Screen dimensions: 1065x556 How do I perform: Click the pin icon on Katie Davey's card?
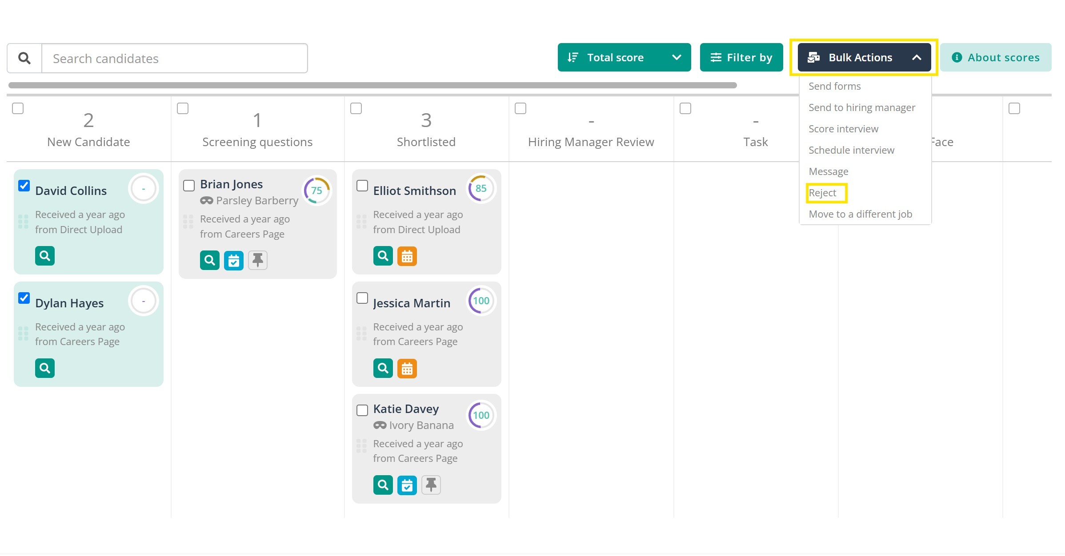431,485
